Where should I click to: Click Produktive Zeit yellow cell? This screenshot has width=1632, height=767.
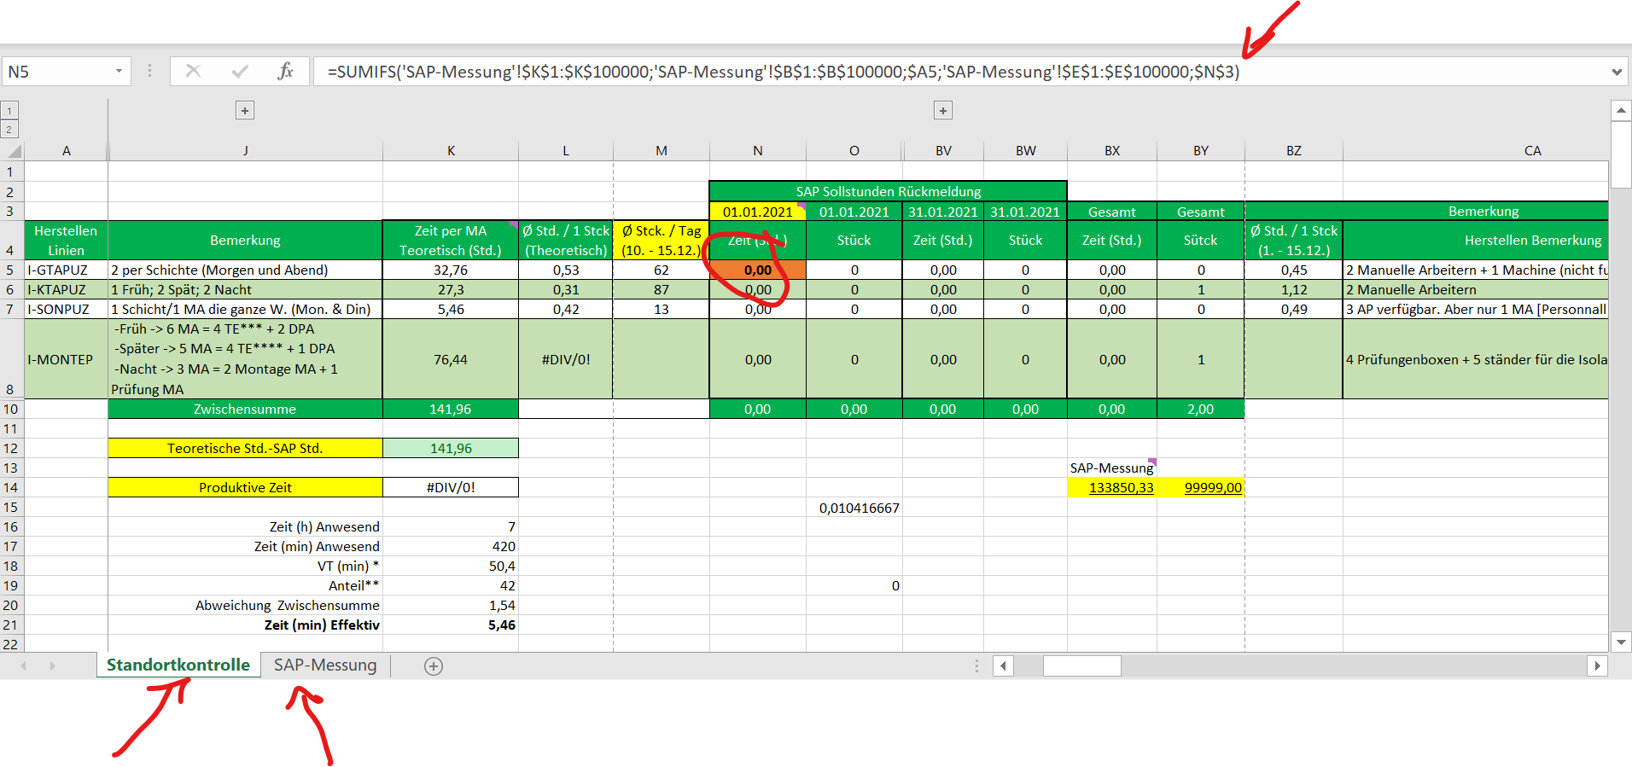(245, 487)
